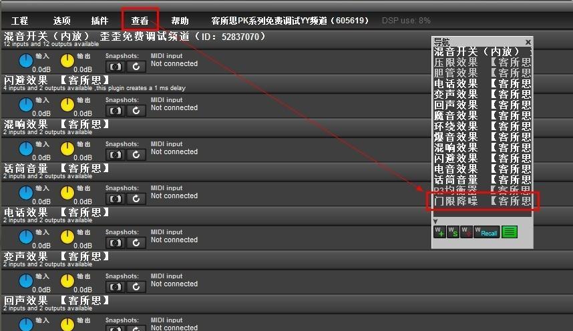Click blue input knob of 闪避效果

(x=25, y=105)
